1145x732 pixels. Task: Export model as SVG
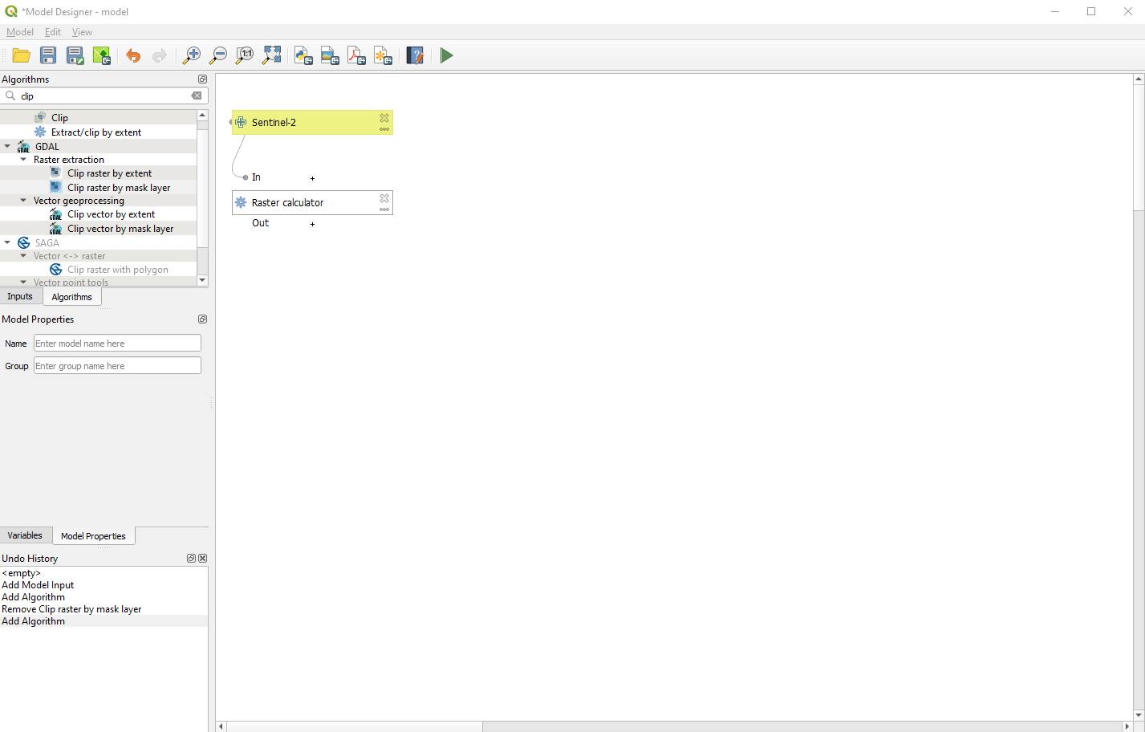tap(383, 55)
